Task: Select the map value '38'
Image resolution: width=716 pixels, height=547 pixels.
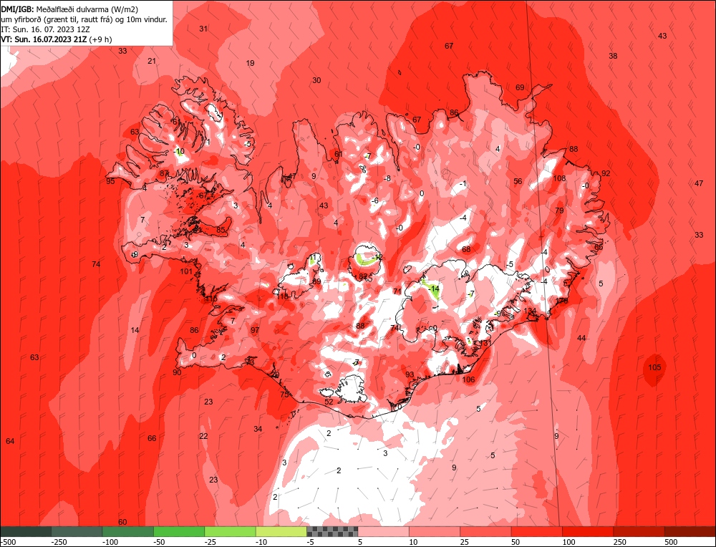Action: coord(613,56)
